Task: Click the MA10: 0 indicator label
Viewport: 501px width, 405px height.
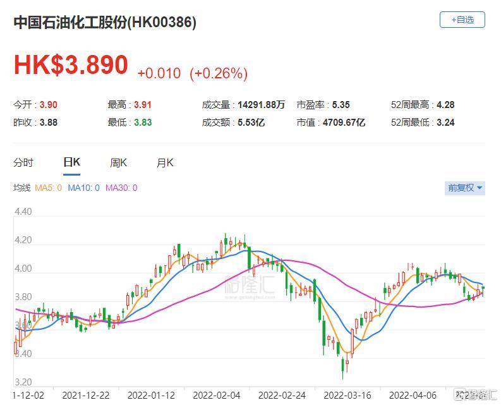Action: click(x=84, y=188)
